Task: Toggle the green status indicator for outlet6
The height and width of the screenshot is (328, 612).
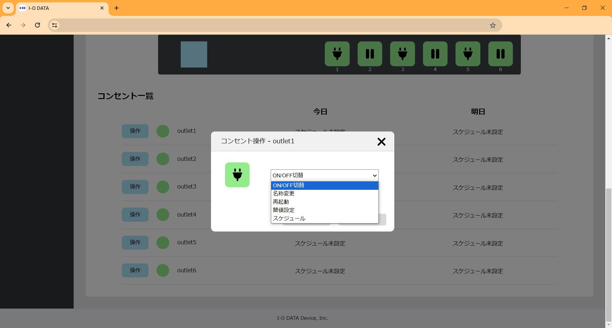Action: coord(163,270)
